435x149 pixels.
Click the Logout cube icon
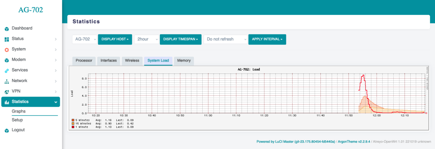pyautogui.click(x=7, y=130)
